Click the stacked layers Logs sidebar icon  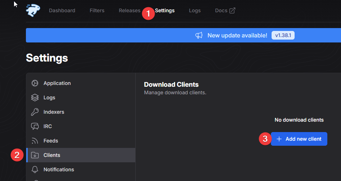click(35, 98)
